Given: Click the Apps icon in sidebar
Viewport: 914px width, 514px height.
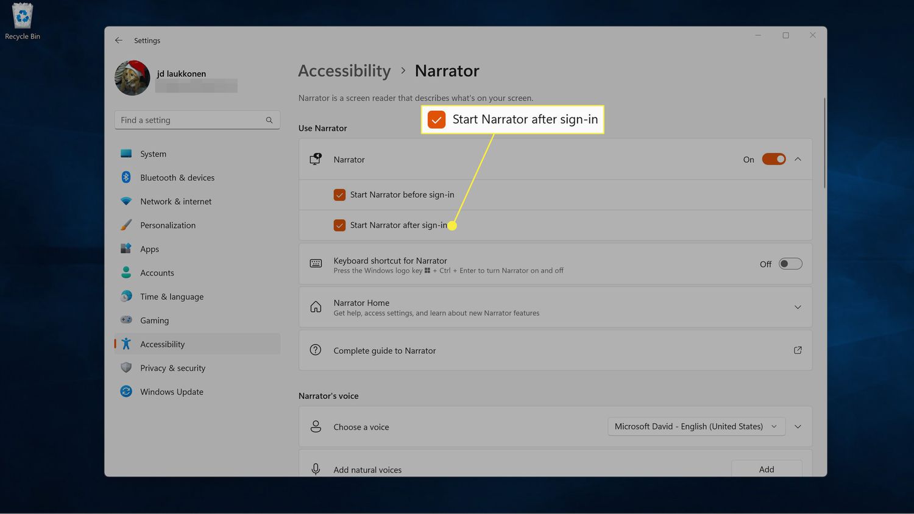Looking at the screenshot, I should click(x=126, y=248).
